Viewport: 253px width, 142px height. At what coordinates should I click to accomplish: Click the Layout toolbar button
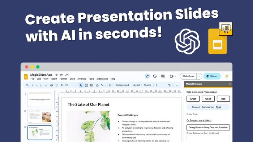[136, 85]
